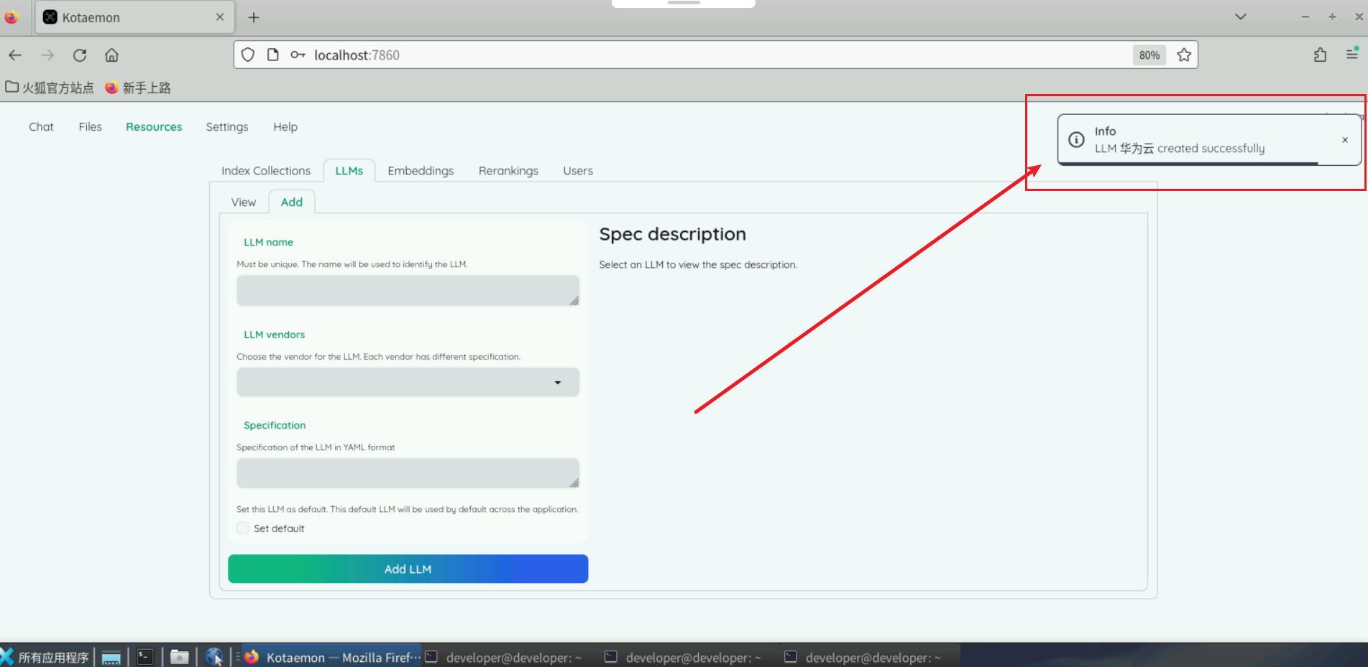Click the Add LLM button
The height and width of the screenshot is (667, 1368).
pos(408,569)
